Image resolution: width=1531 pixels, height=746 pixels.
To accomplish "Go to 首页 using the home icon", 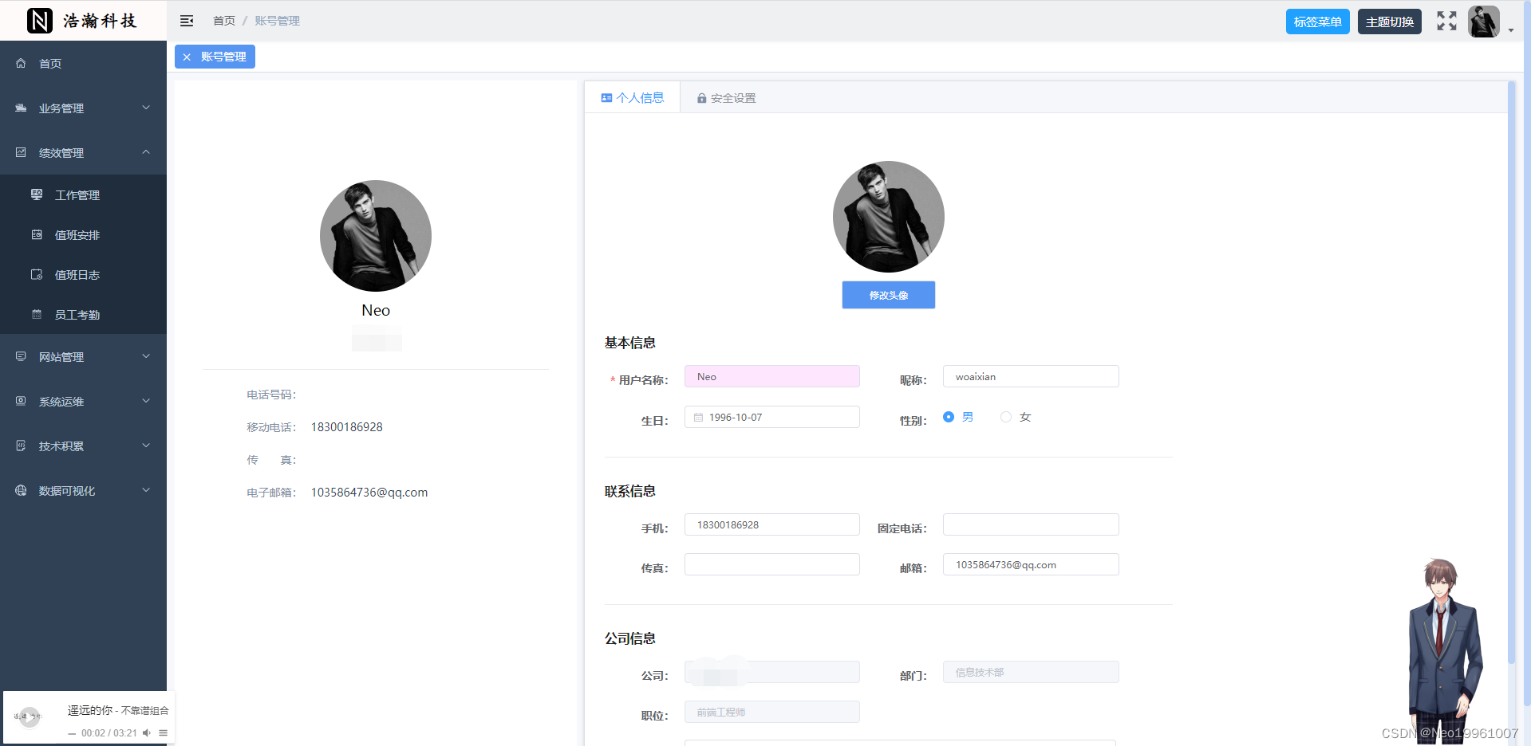I will click(49, 63).
